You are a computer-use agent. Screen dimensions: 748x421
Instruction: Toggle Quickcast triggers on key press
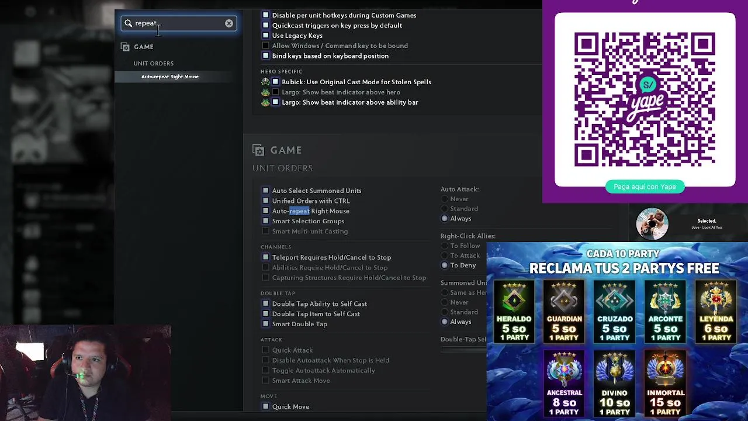[x=266, y=25]
